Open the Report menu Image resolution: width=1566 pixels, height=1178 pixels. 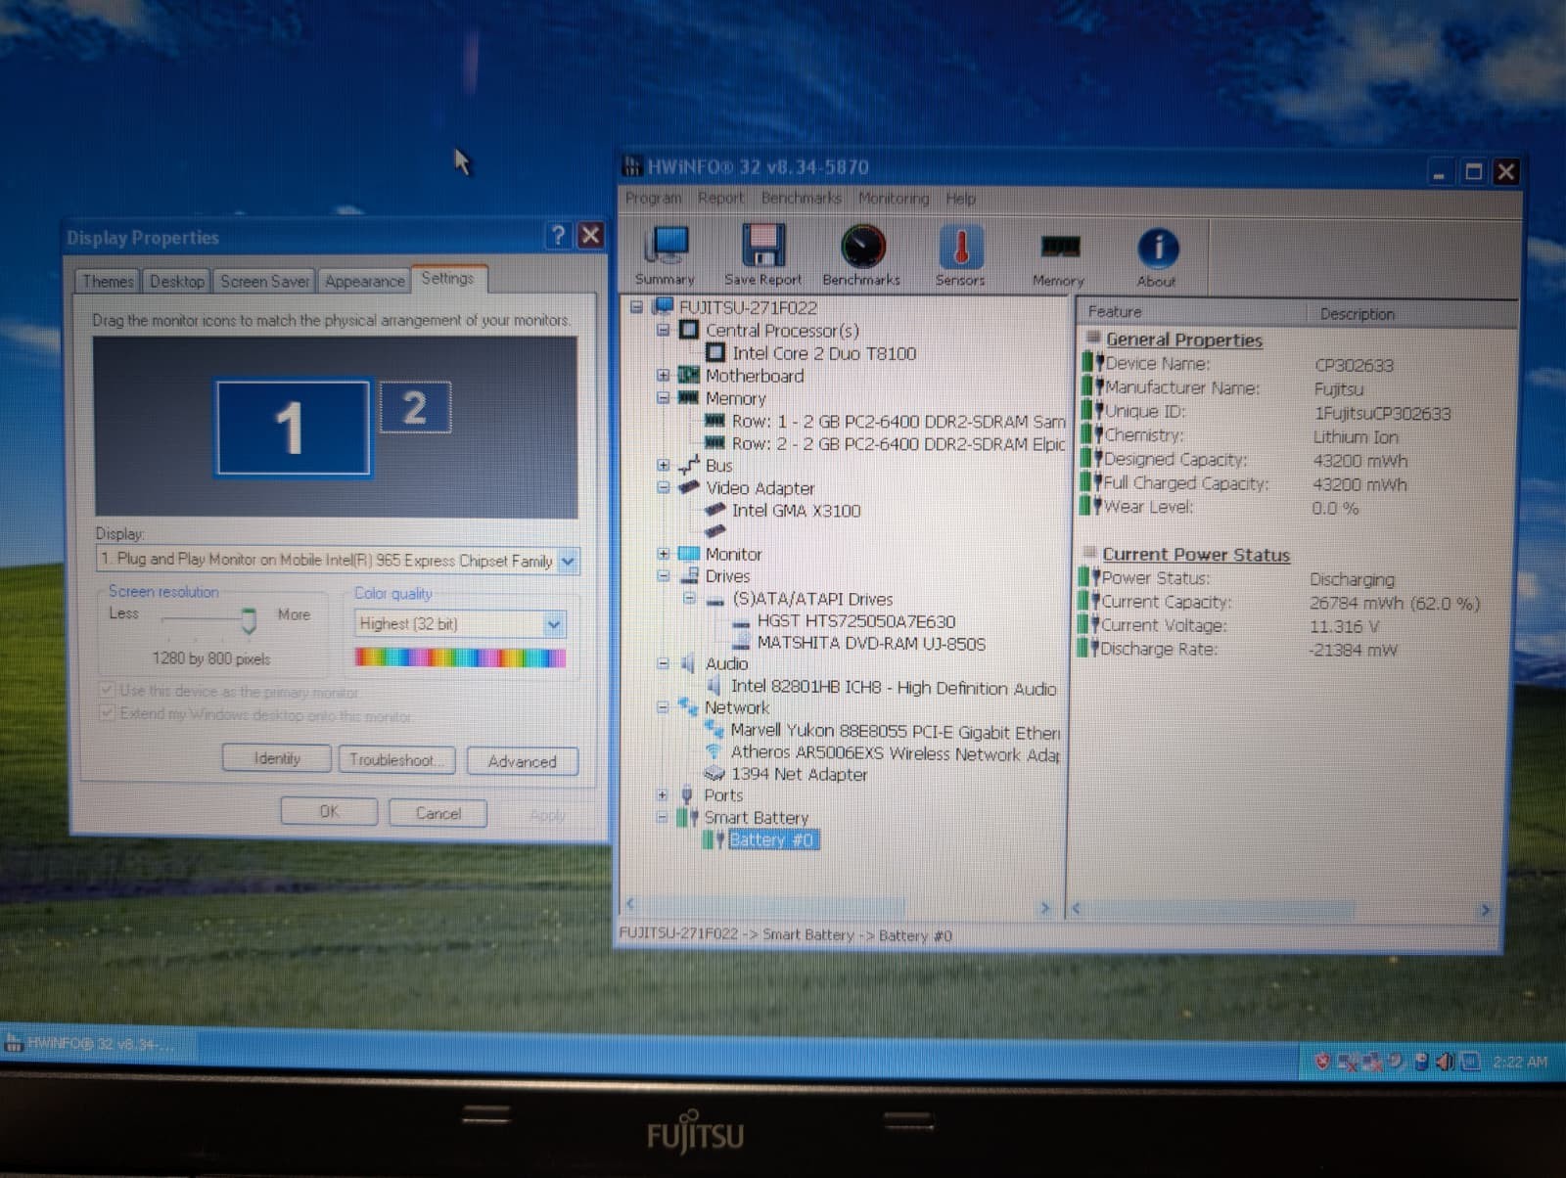click(720, 198)
